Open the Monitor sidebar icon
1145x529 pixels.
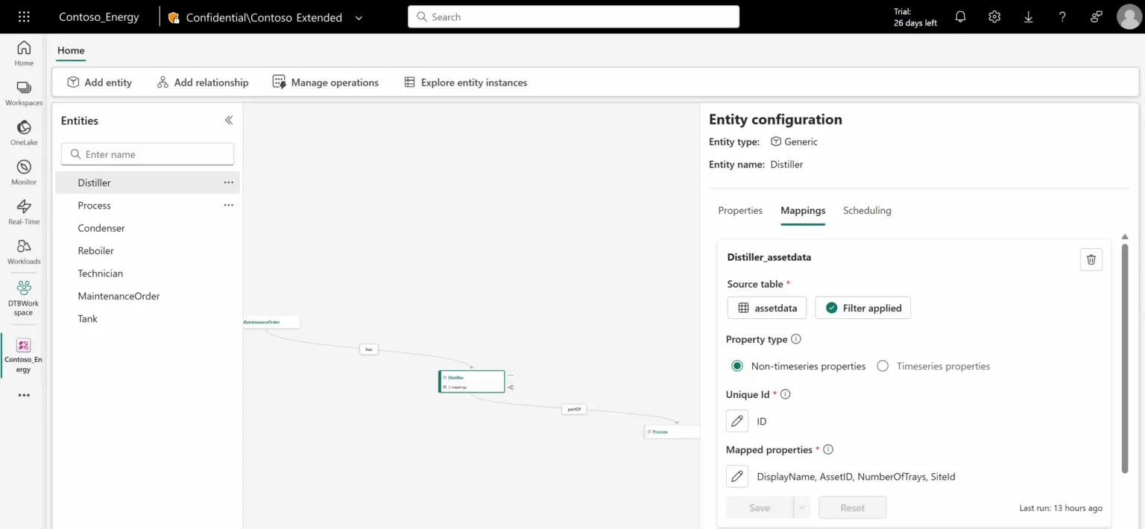coord(24,171)
